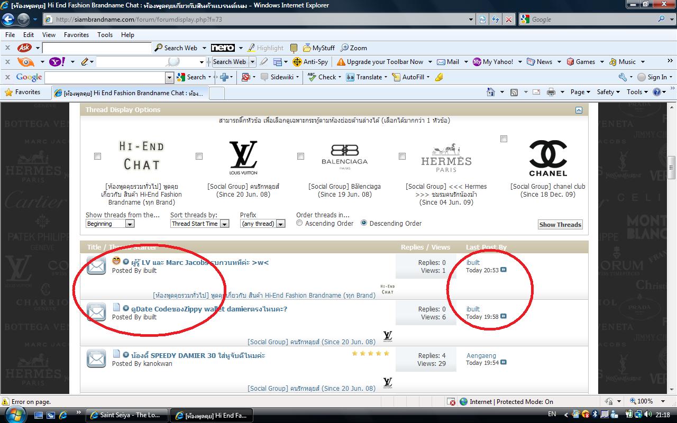This screenshot has width=677, height=423.
Task: Open Show threads from Beginning dropdown
Action: (130, 224)
